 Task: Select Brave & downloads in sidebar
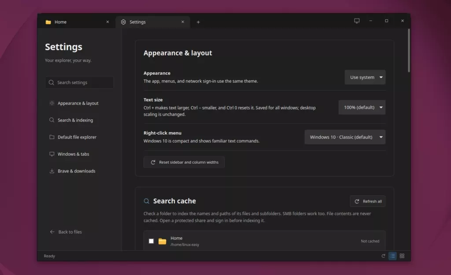[79, 171]
